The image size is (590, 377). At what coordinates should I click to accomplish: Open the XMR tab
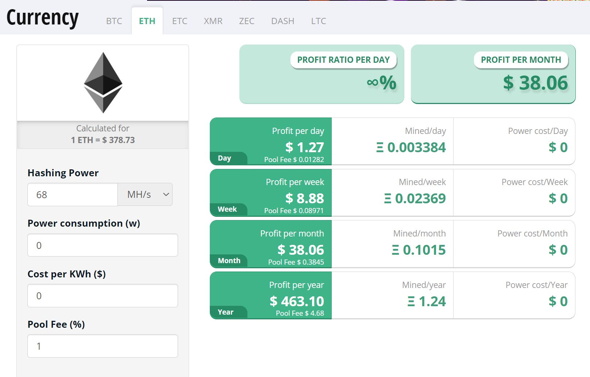point(213,21)
